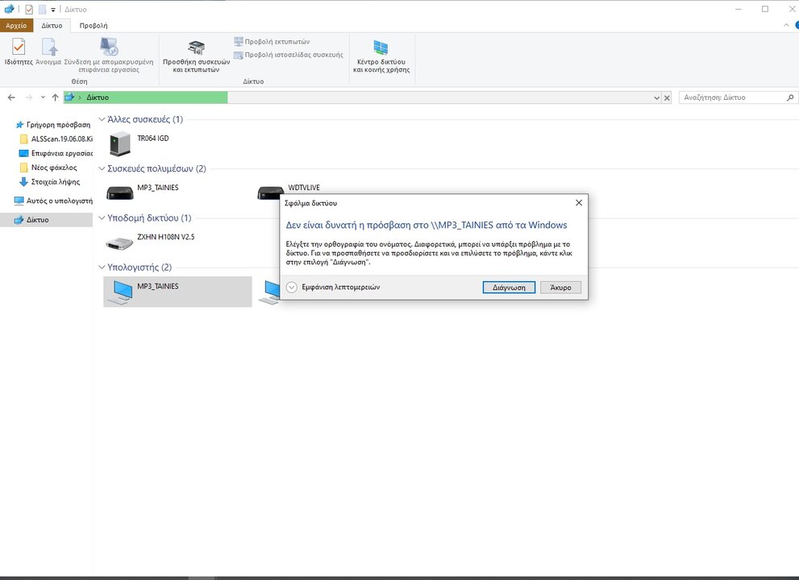Click the Υπολογιστής (2) header text

[x=139, y=267]
